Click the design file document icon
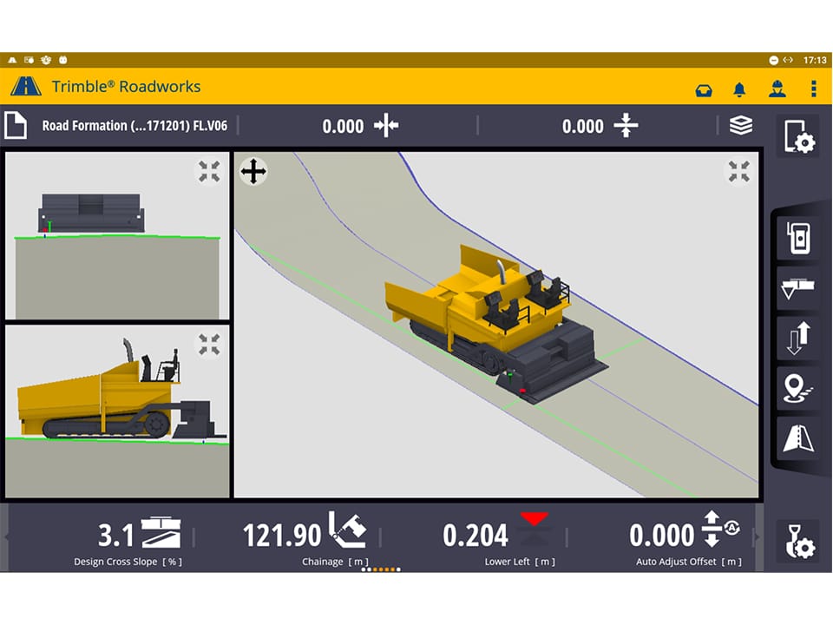This screenshot has height=625, width=833. point(16,125)
